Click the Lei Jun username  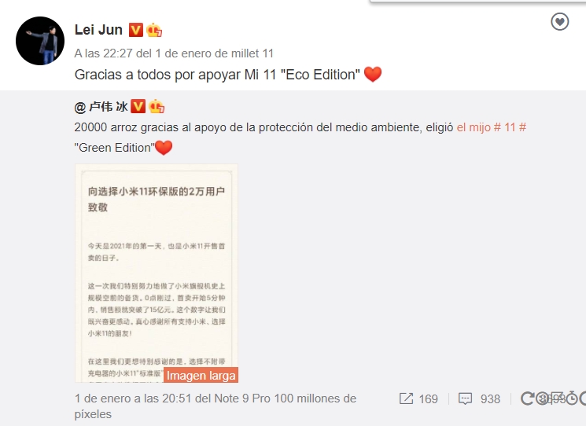pyautogui.click(x=98, y=30)
